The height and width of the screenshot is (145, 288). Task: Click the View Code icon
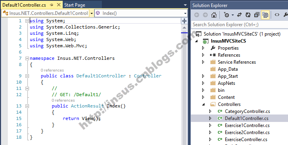pyautogui.click(x=277, y=15)
